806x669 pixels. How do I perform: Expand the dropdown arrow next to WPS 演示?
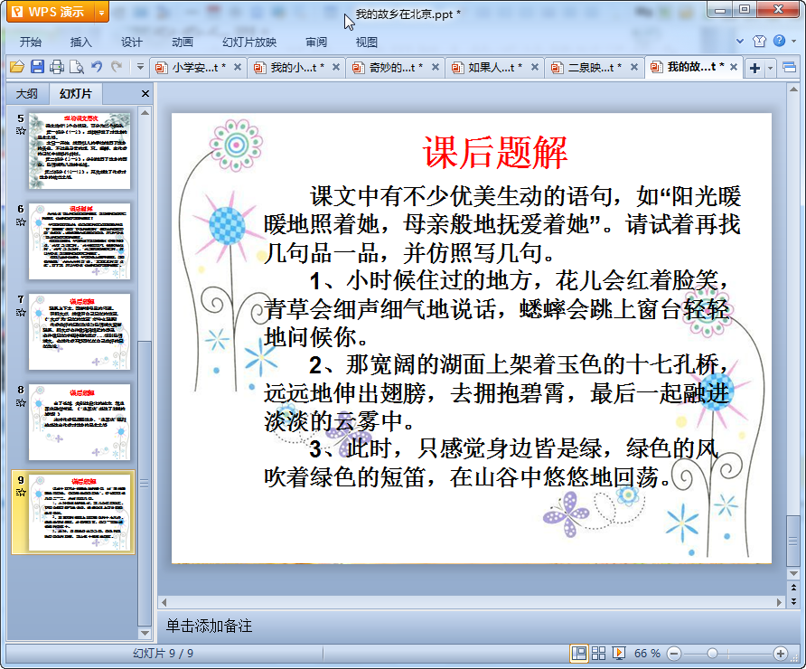click(102, 13)
